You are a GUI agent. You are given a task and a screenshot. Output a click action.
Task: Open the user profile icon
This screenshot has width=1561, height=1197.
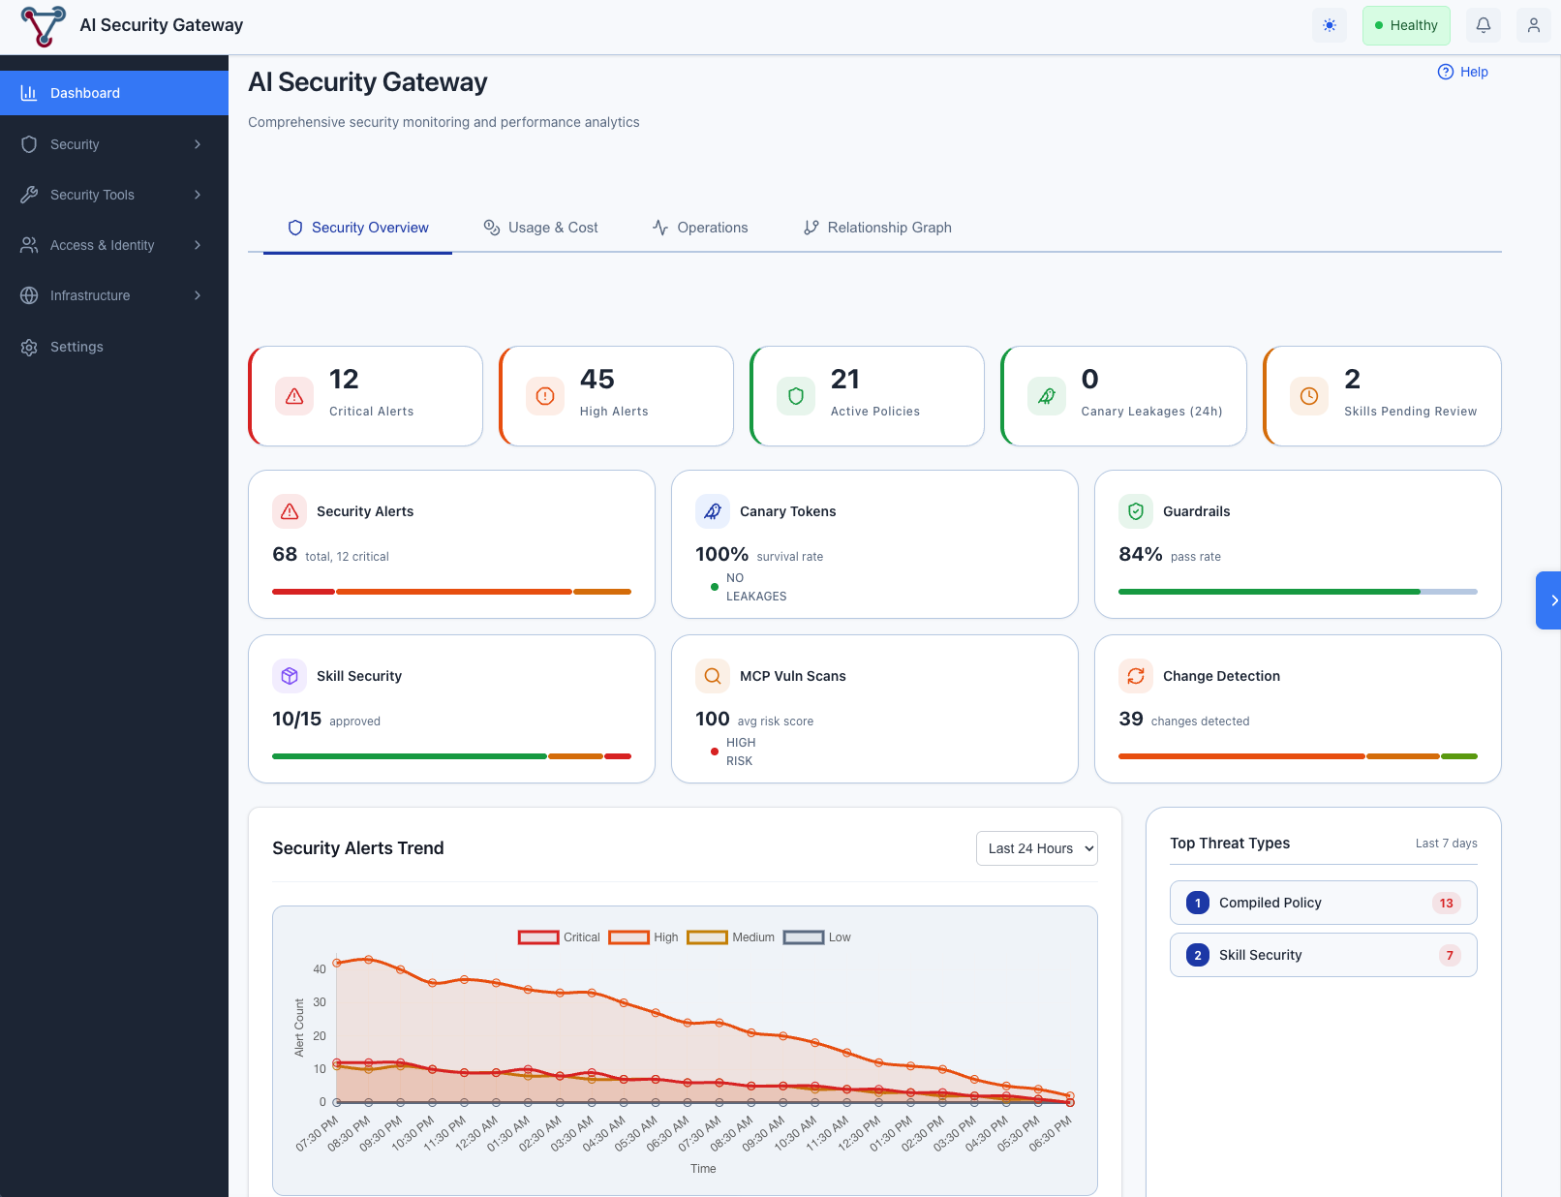tap(1533, 24)
